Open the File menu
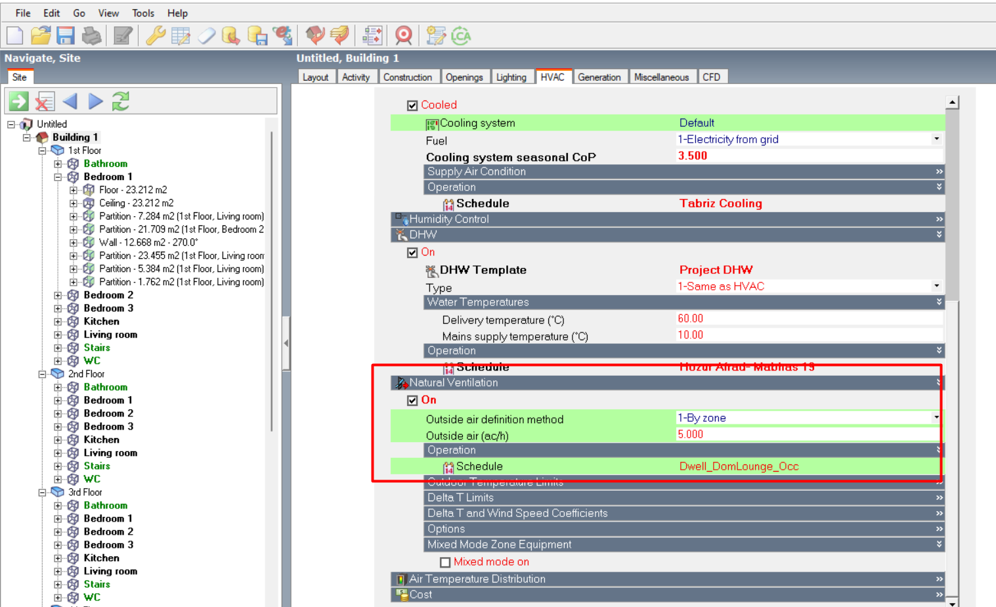The height and width of the screenshot is (607, 996). point(23,13)
